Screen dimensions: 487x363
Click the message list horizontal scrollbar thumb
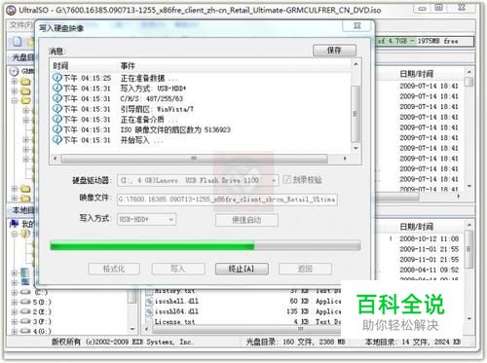(195, 159)
